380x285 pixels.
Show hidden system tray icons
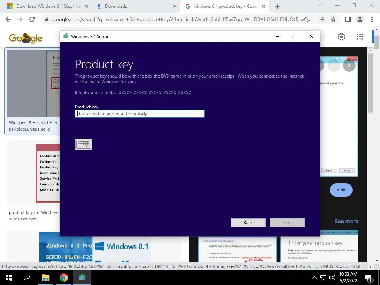(314, 278)
